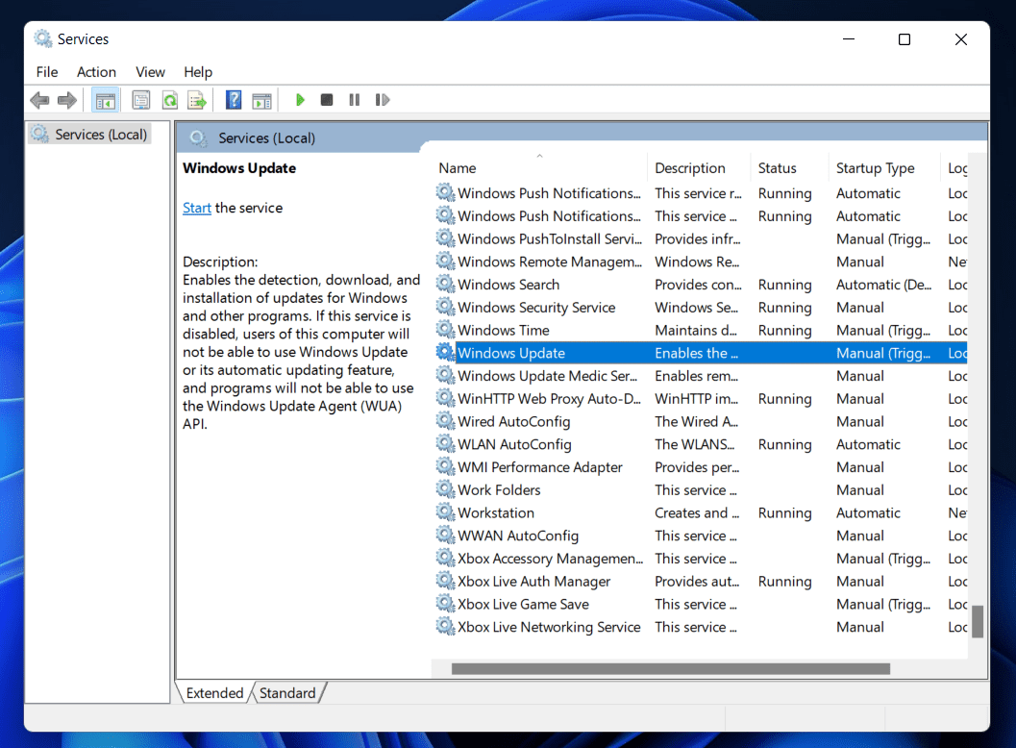1016x748 pixels.
Task: Click gear icon of Xbox Live Networking Service
Action: 445,626
